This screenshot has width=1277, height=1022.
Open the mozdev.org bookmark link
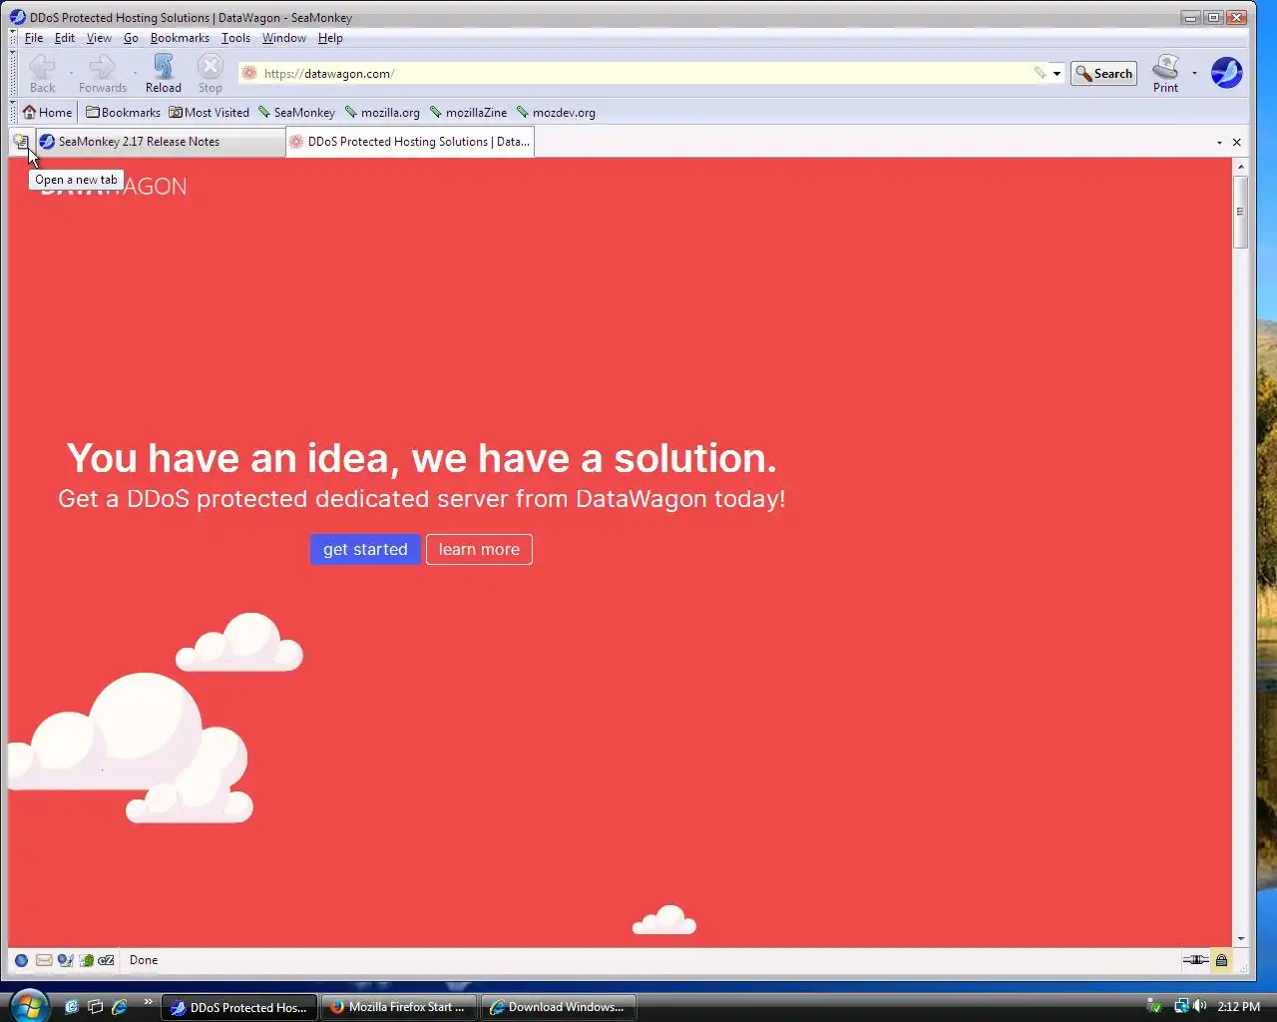(x=556, y=112)
